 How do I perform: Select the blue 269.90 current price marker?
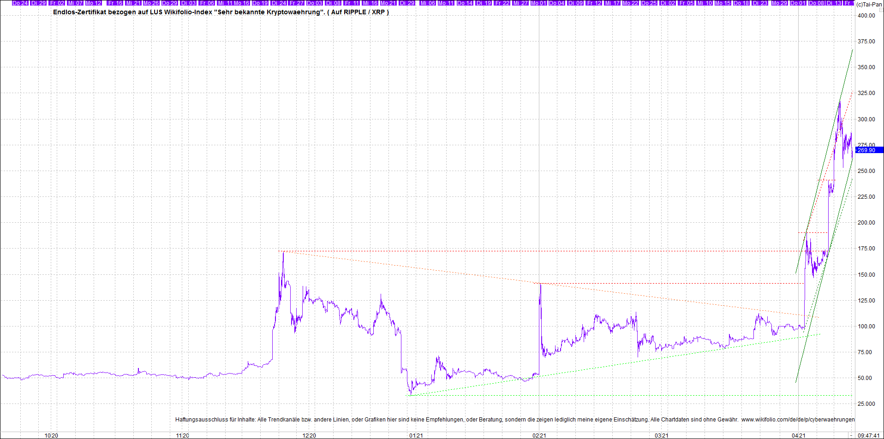tap(869, 150)
